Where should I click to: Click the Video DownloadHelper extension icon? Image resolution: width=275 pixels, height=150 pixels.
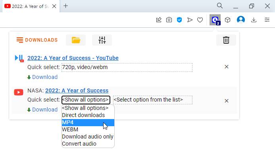215,20
